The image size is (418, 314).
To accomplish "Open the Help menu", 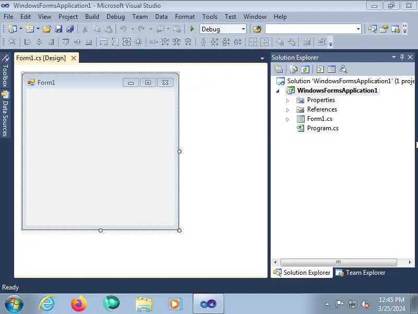I will coord(280,17).
